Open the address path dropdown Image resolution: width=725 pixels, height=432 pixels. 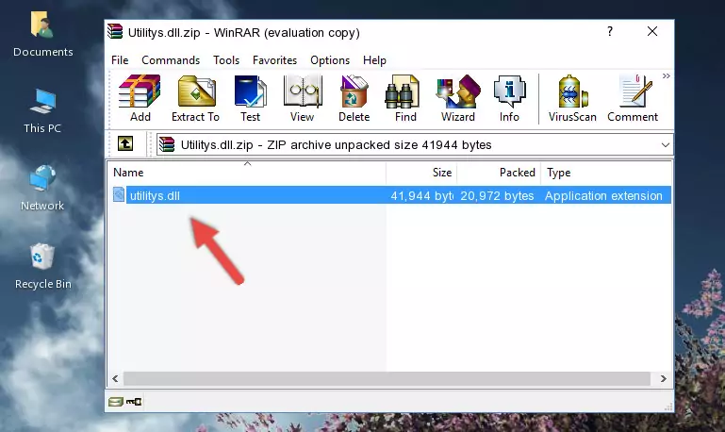click(x=665, y=144)
